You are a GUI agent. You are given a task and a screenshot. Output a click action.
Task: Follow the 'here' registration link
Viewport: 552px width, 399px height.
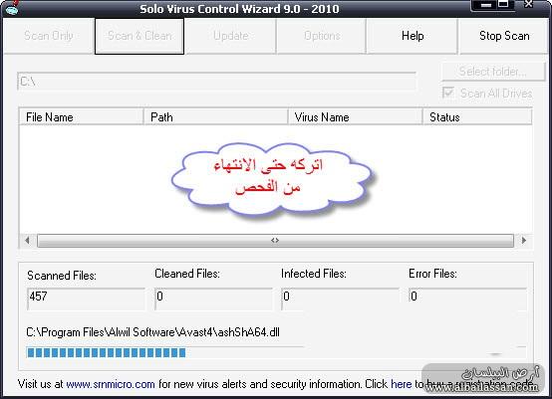pos(401,384)
